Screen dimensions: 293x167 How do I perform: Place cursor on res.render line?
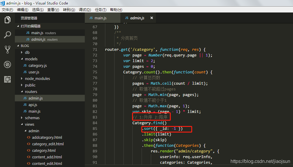click(185, 151)
